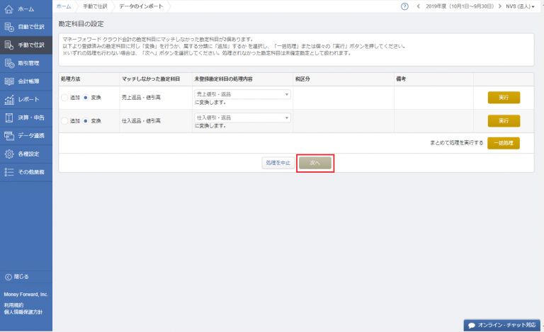Click the 次へ button
The image size is (544, 332).
(x=315, y=163)
